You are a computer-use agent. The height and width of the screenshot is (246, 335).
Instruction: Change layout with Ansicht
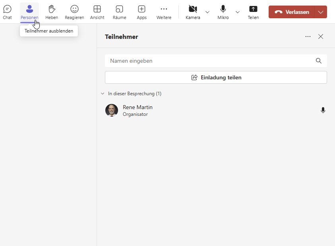click(97, 12)
